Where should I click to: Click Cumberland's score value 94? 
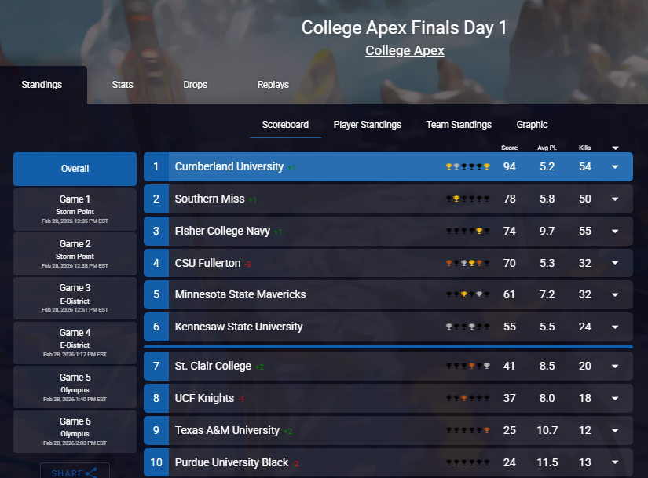[509, 166]
